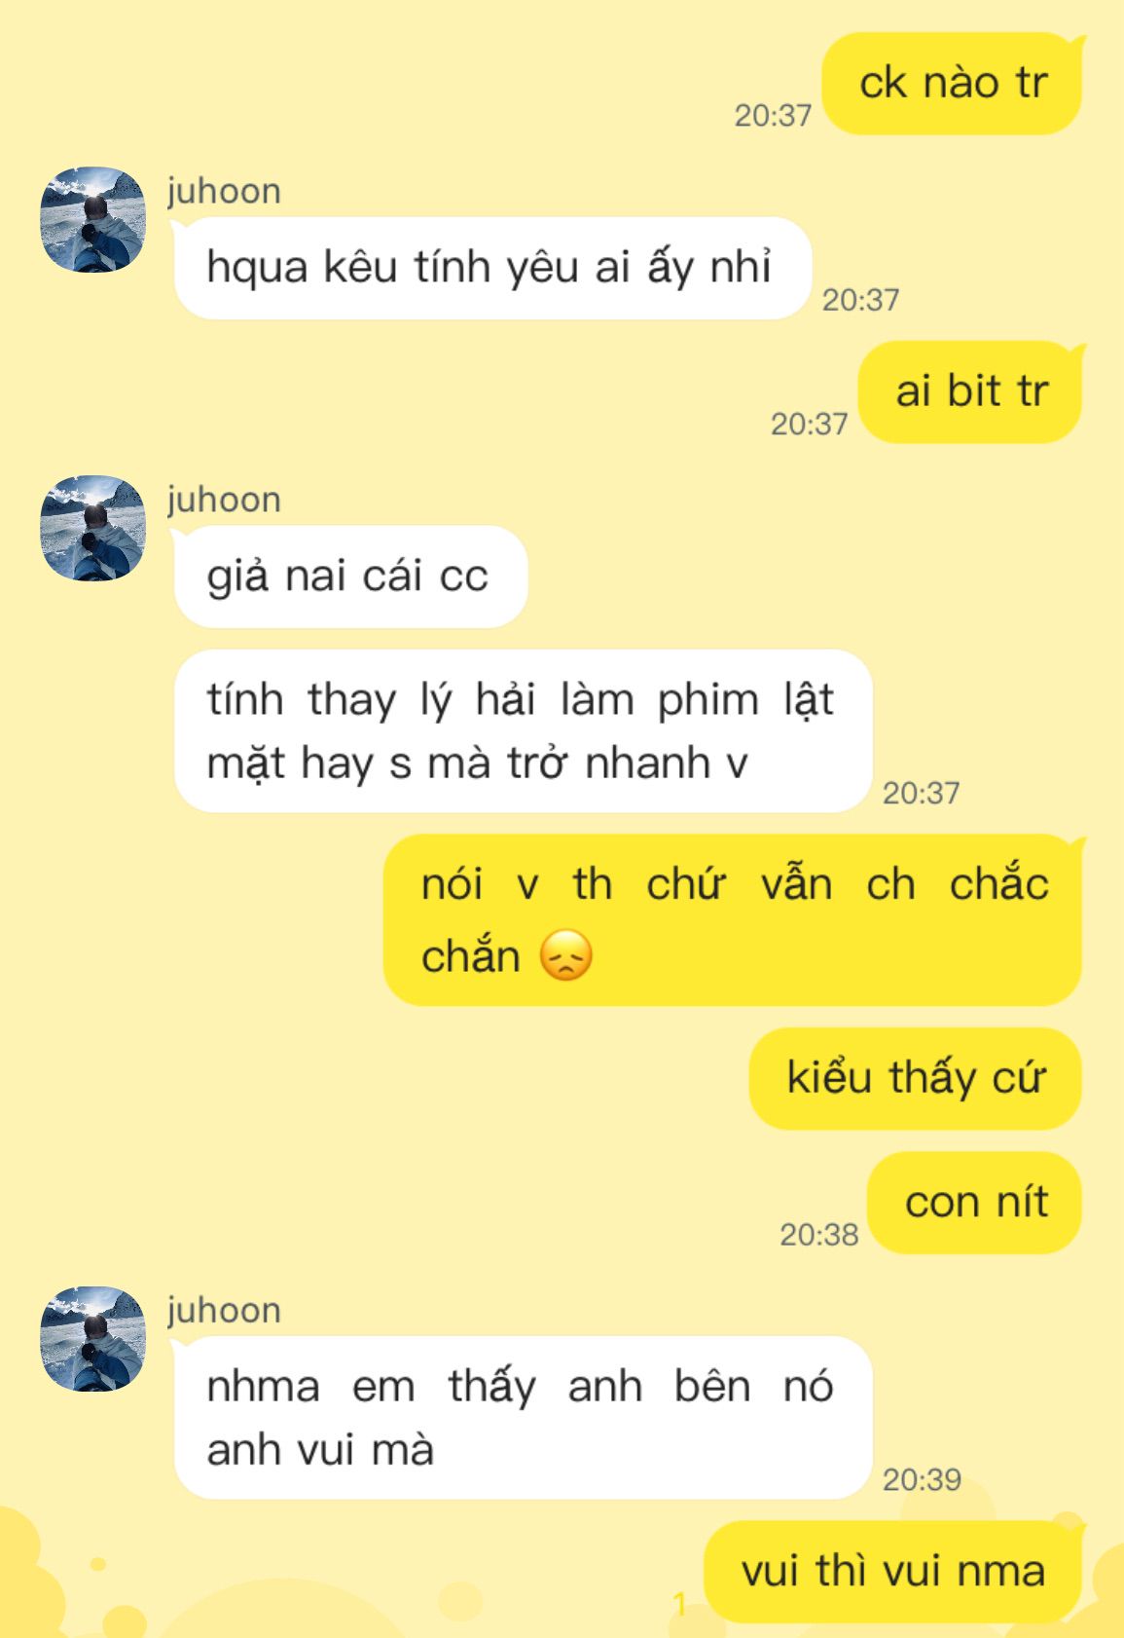
Task: Tap the 'kiểu thấy cứ' message bubble
Action: 916,1078
